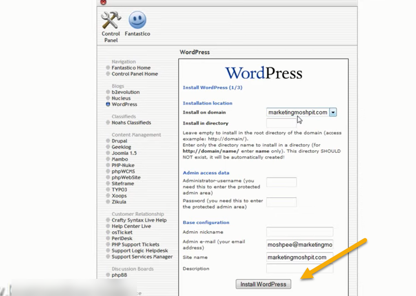
Task: Click the Install WordPress button
Action: [263, 284]
